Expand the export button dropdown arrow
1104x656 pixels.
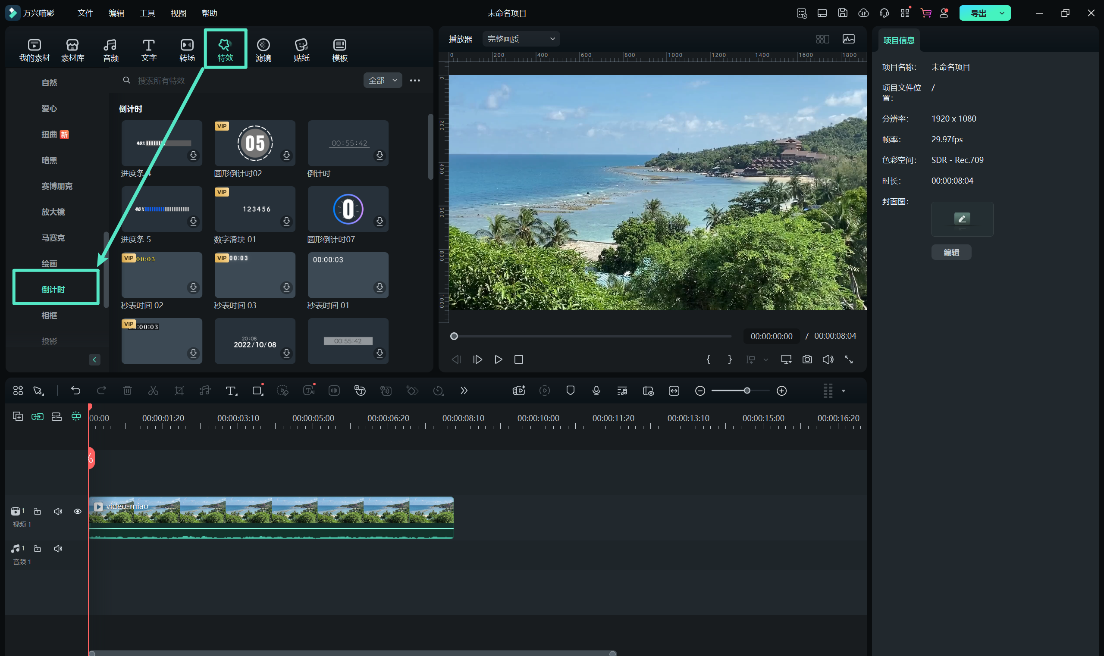tap(1002, 13)
